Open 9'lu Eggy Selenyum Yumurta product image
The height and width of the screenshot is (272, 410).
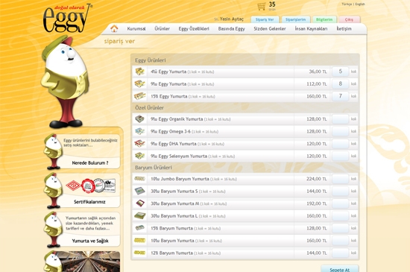(x=140, y=156)
